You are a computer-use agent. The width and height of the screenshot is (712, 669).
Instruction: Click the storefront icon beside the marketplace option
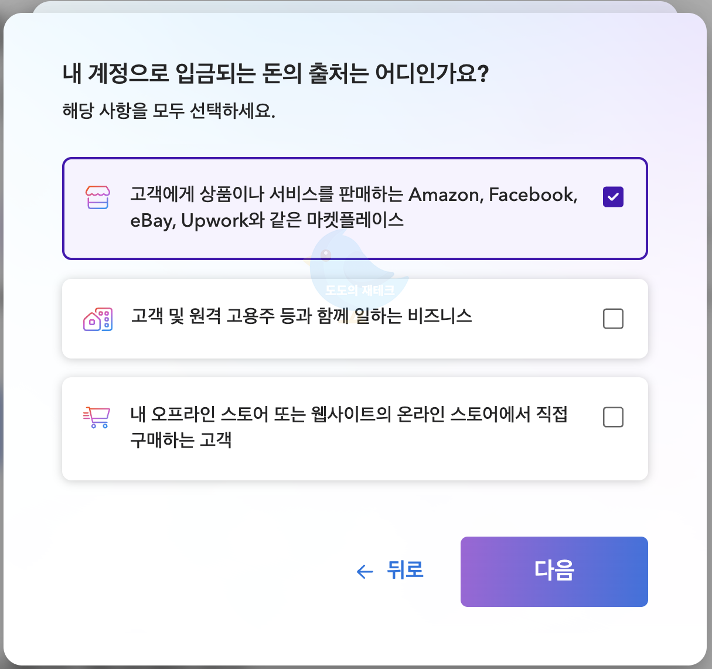tap(98, 198)
